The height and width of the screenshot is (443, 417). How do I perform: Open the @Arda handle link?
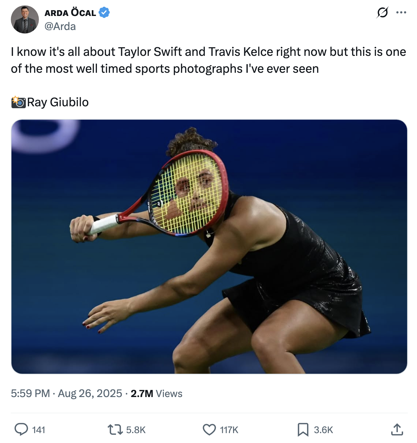click(60, 26)
